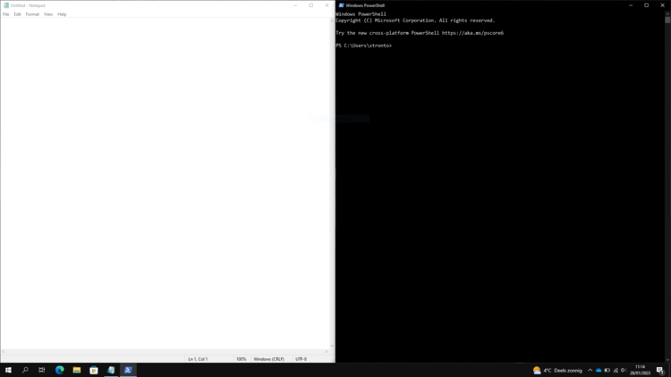
Task: Open the battery status tray icon
Action: coord(607,370)
